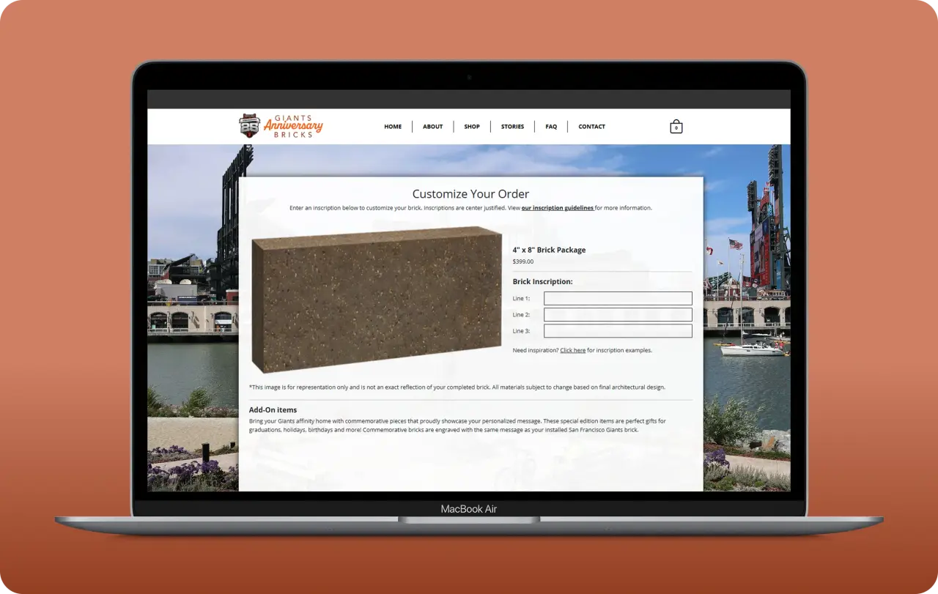The image size is (938, 594).
Task: Click the 'Line 2:' label
Action: tap(521, 315)
